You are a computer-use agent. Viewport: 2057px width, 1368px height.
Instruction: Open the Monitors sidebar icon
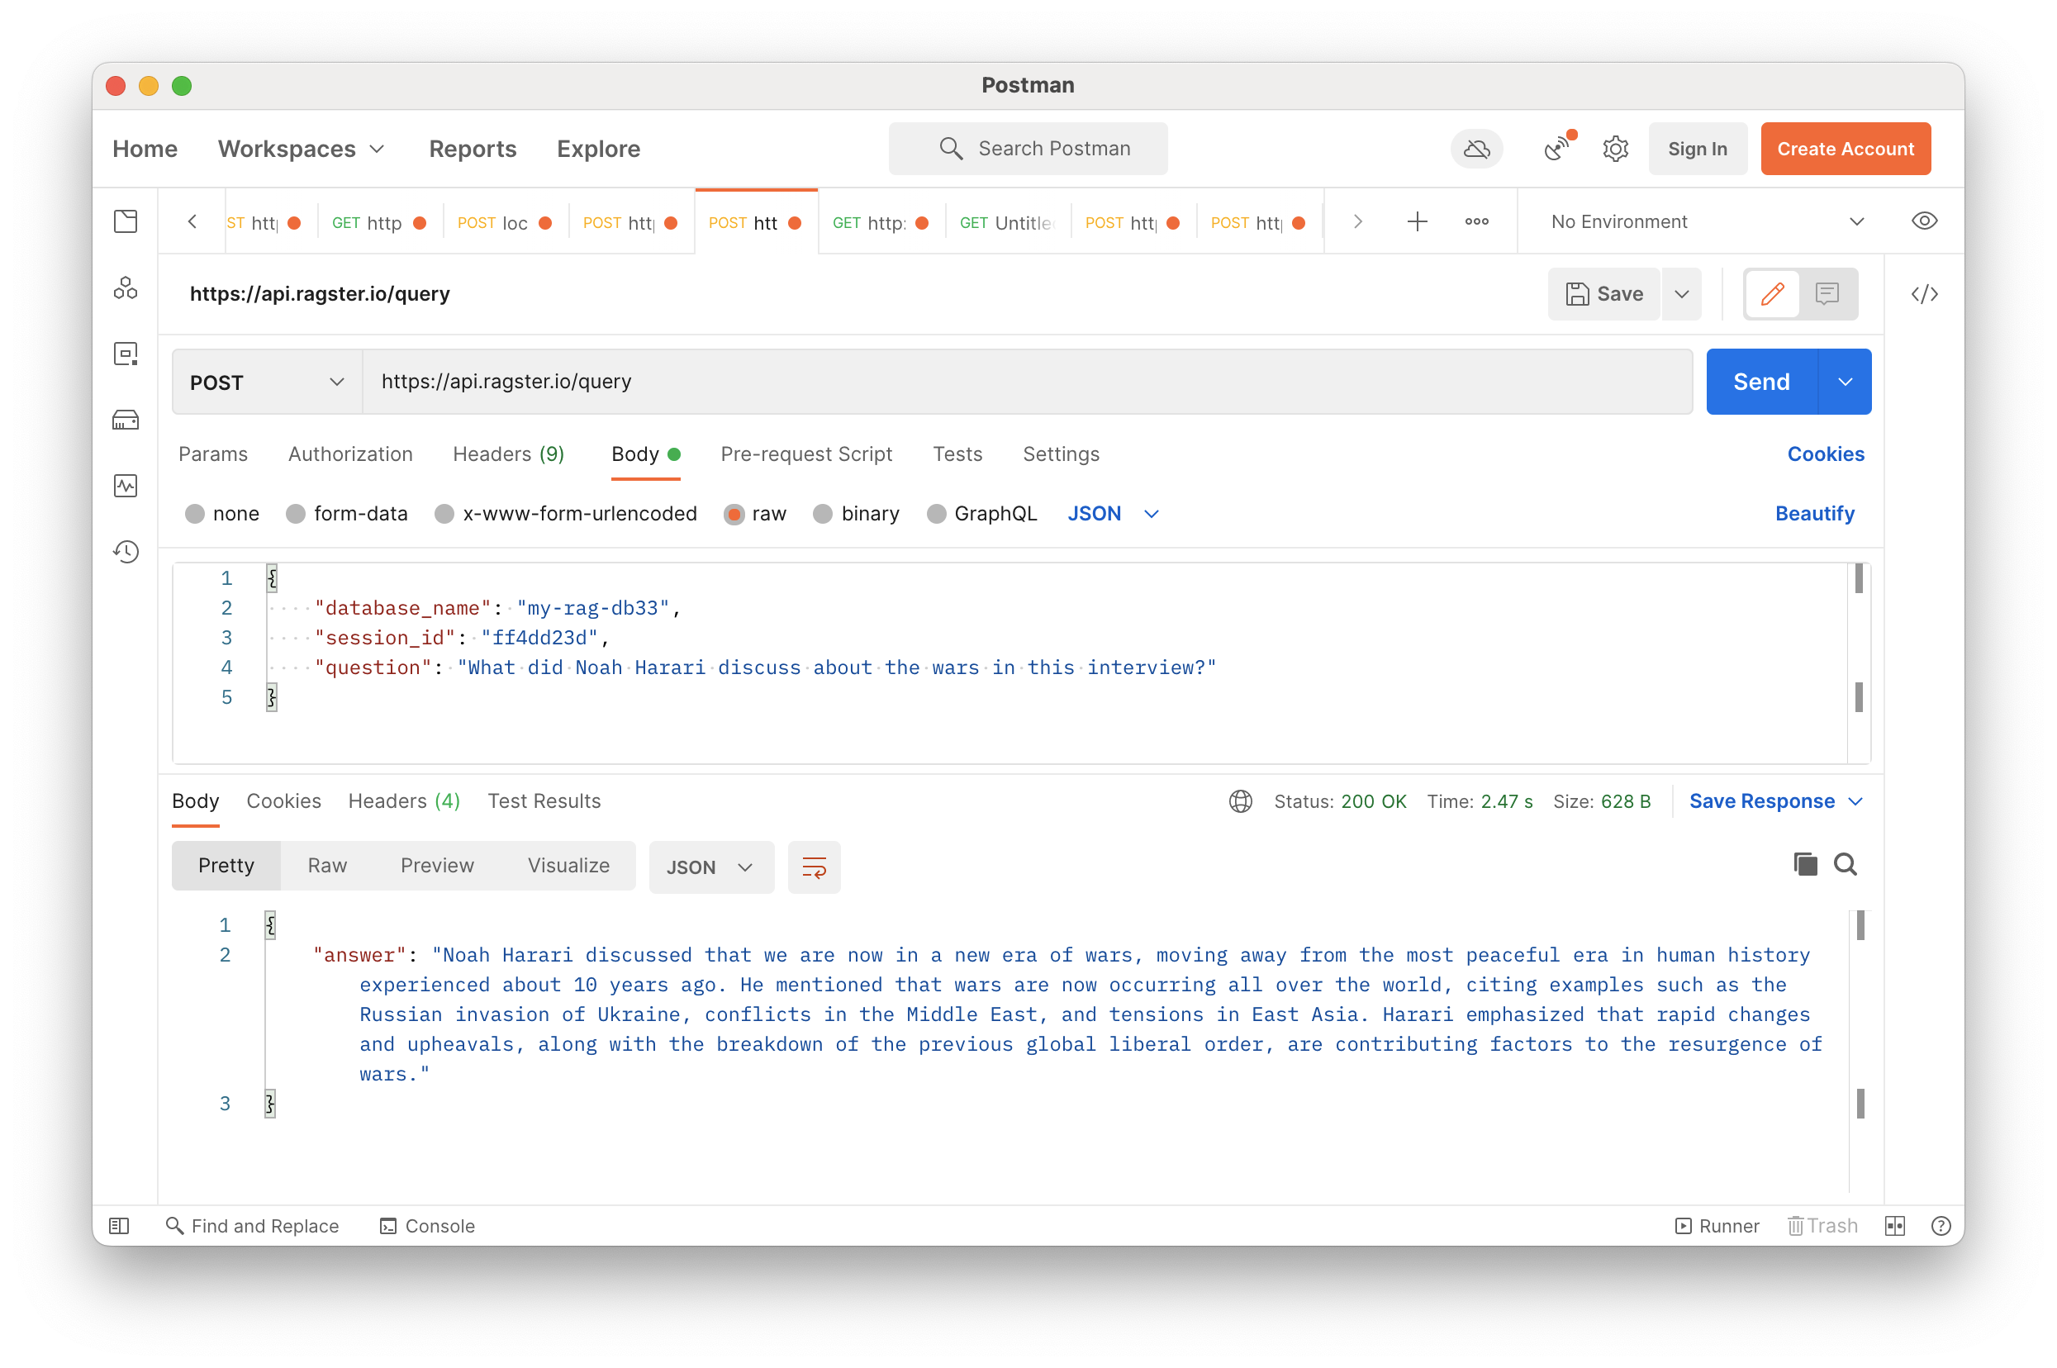pyautogui.click(x=126, y=486)
